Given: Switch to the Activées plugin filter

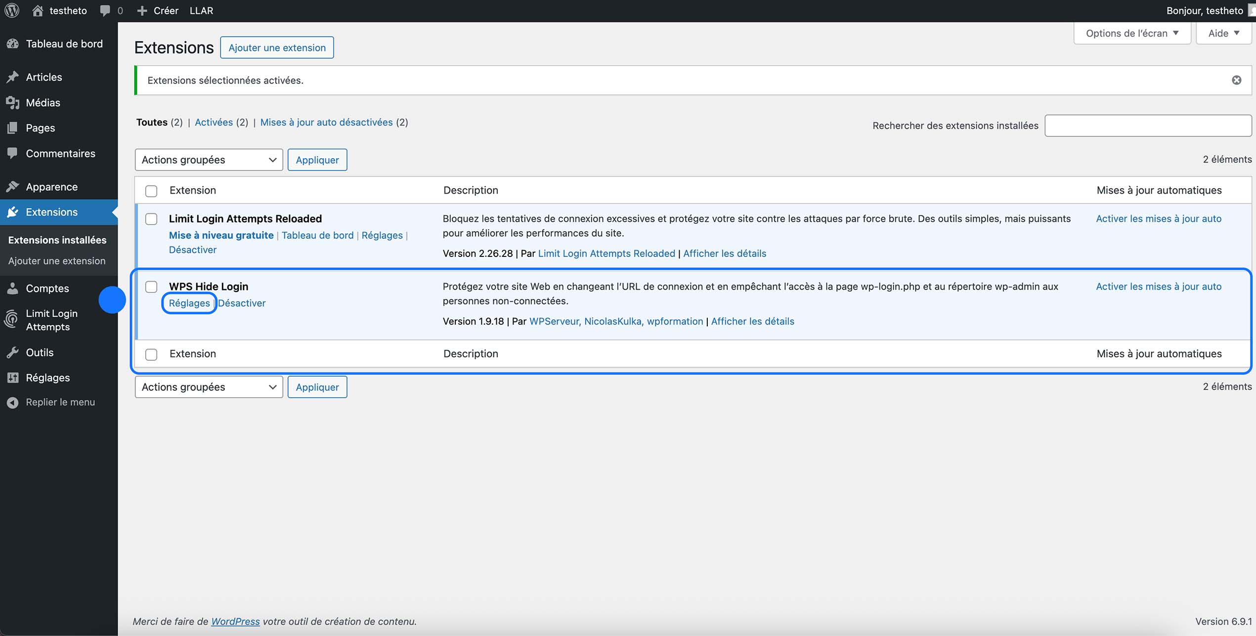Looking at the screenshot, I should pos(214,122).
